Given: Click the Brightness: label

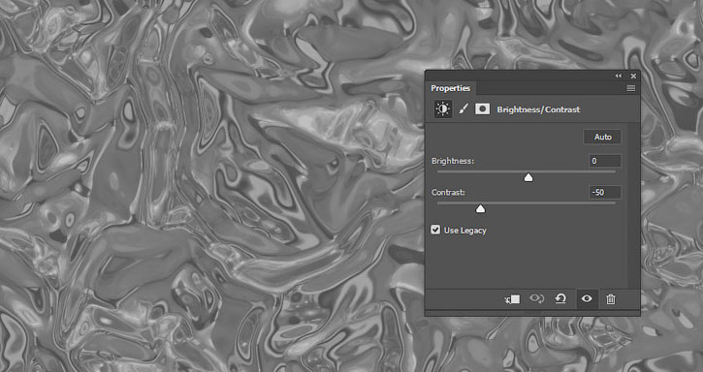Looking at the screenshot, I should (x=453, y=161).
